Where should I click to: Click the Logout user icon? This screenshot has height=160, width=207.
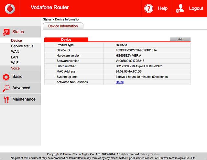(x=180, y=8)
